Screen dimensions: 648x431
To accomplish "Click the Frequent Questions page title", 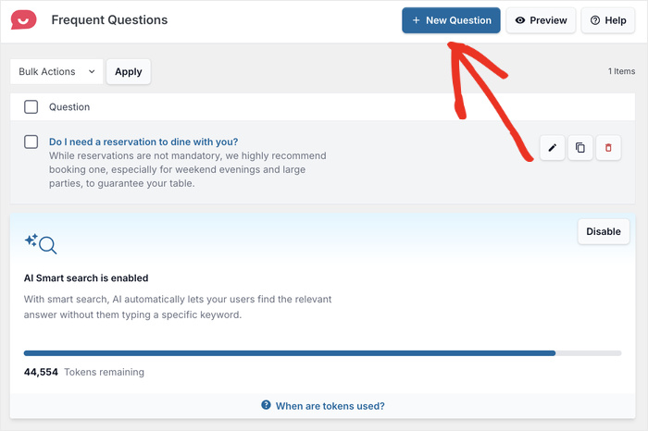I will 109,19.
